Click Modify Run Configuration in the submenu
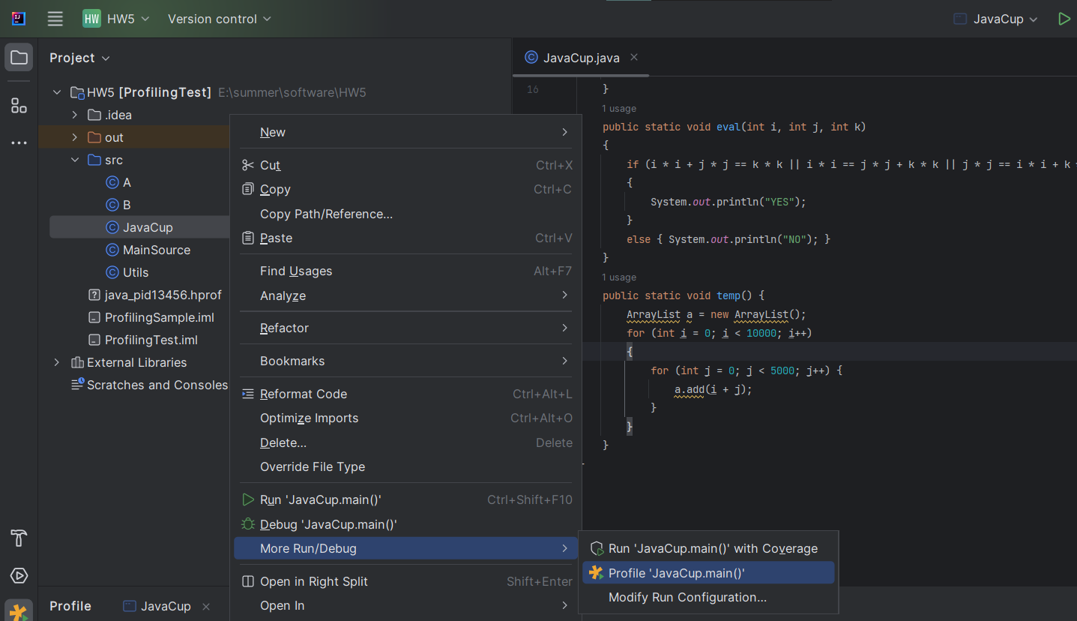The height and width of the screenshot is (621, 1077). click(x=687, y=597)
